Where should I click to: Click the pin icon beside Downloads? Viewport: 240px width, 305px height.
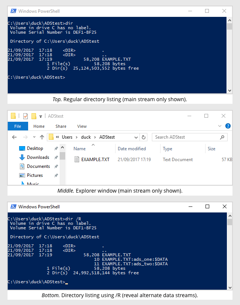(56, 157)
